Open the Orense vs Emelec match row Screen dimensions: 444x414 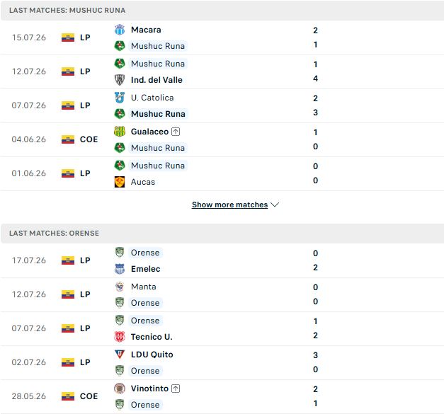222,260
